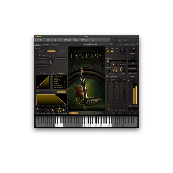Switch to the Browse tab
173x173 pixels.
[67, 40]
